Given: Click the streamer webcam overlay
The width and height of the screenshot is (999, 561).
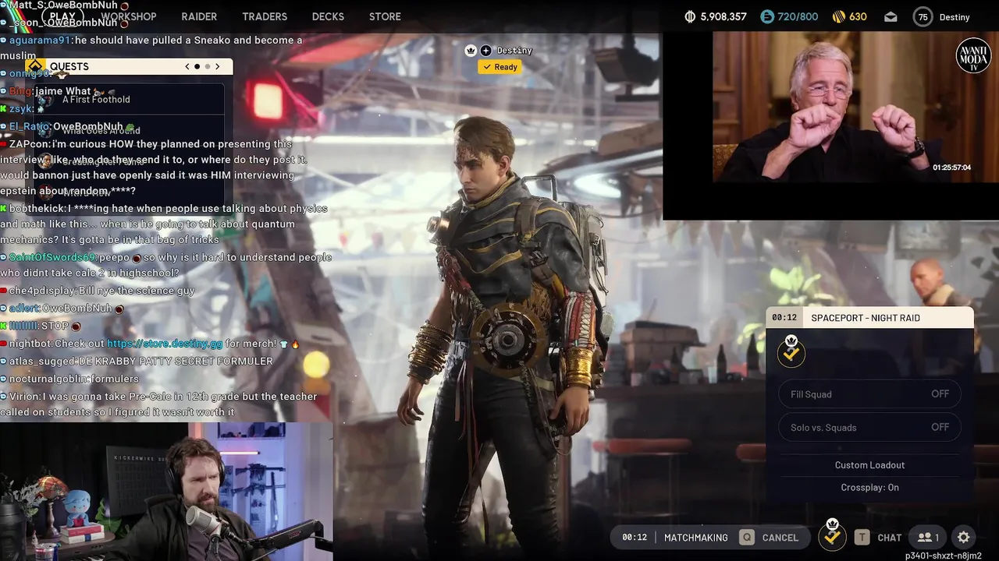Looking at the screenshot, I should pos(166,492).
